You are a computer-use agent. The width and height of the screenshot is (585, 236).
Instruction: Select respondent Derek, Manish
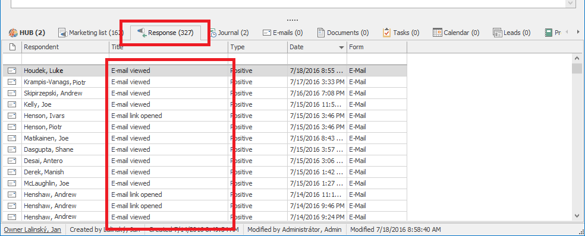coord(43,172)
